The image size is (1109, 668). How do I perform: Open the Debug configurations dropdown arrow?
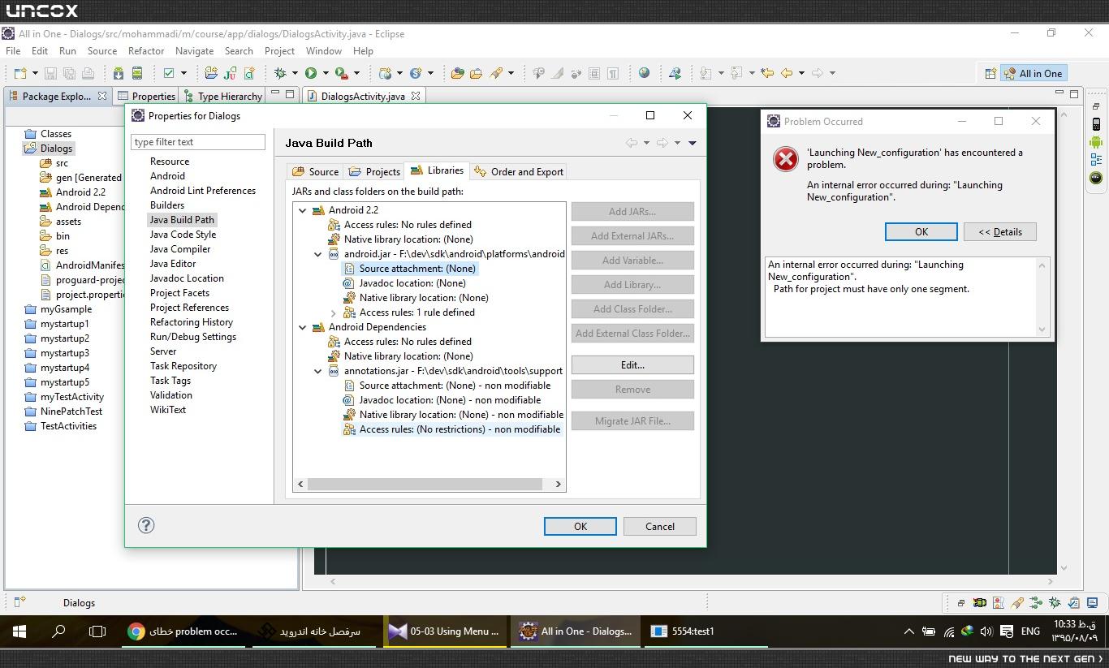click(295, 73)
